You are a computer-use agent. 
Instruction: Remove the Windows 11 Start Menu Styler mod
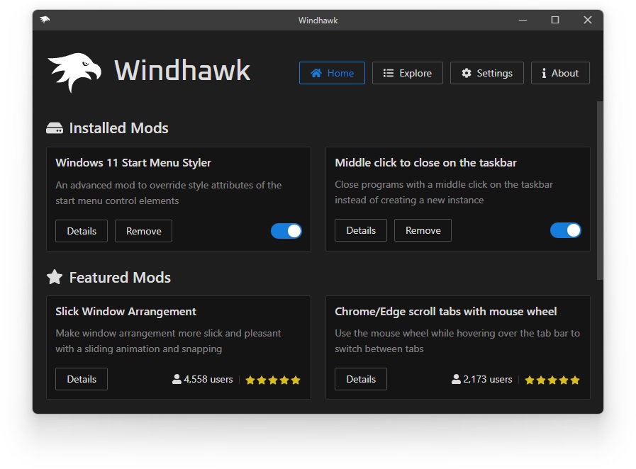click(143, 231)
